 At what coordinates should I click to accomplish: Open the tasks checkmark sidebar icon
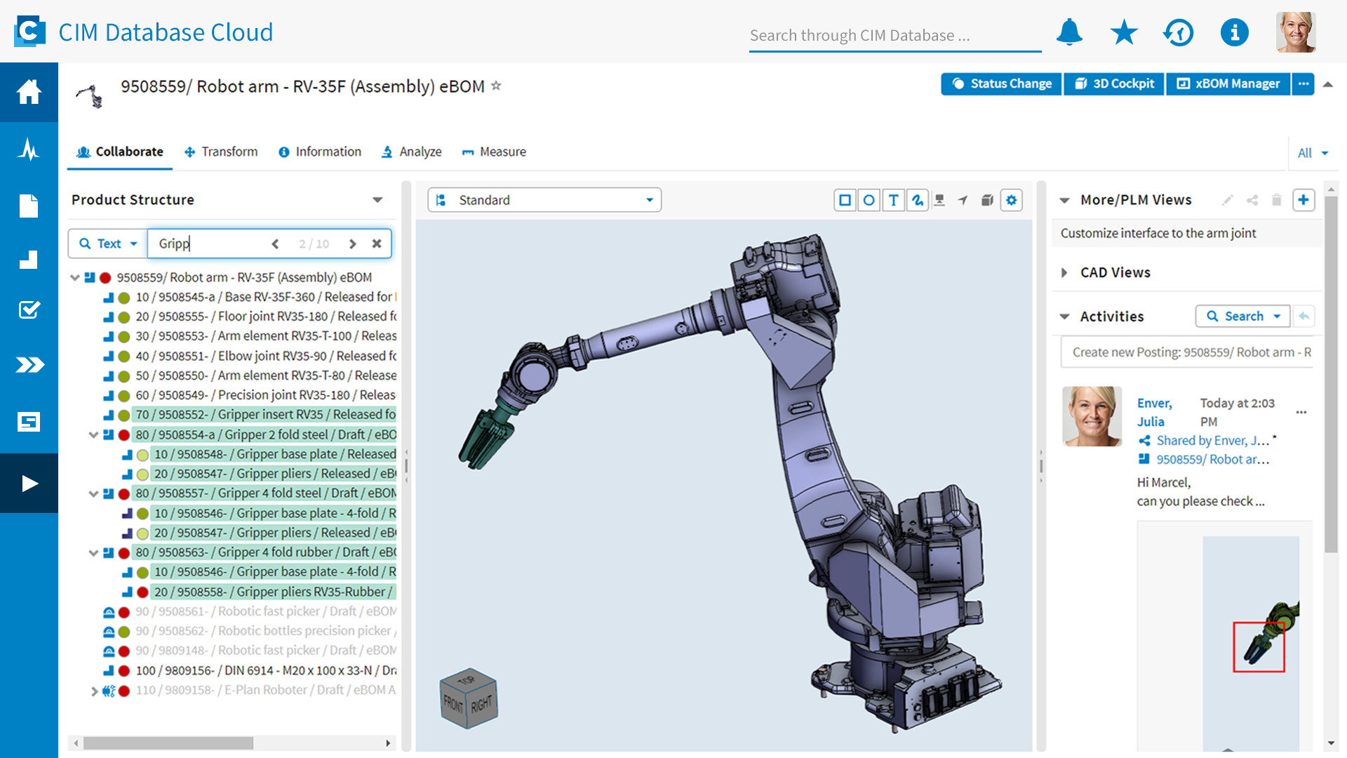pyautogui.click(x=29, y=310)
